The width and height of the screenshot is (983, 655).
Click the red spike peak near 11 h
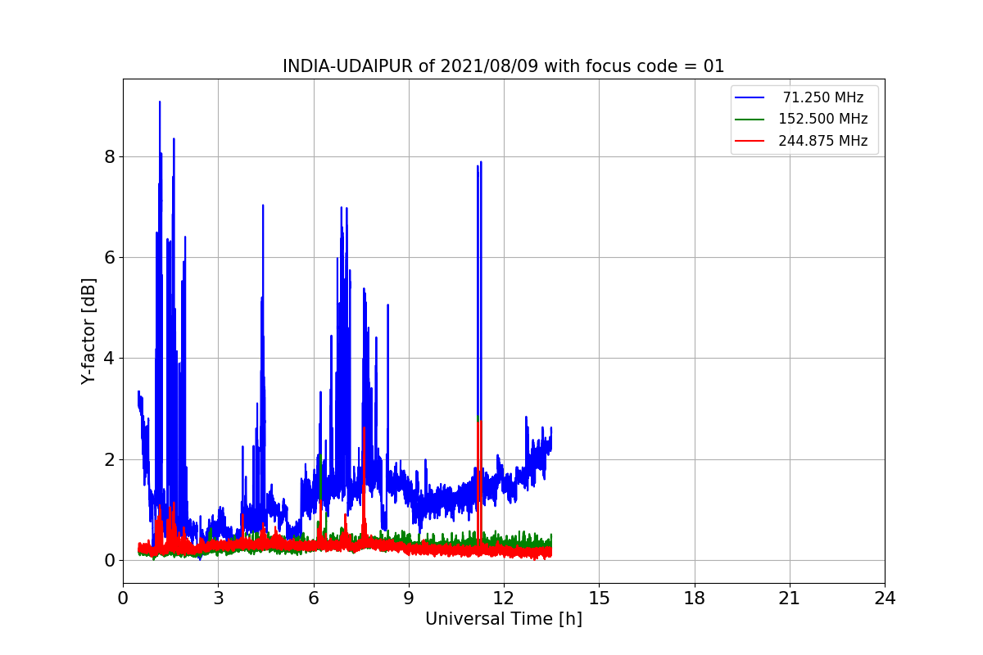click(x=479, y=422)
